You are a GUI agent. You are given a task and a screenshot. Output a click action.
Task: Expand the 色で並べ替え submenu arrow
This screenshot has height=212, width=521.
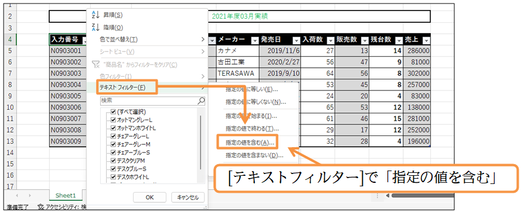pos(203,39)
